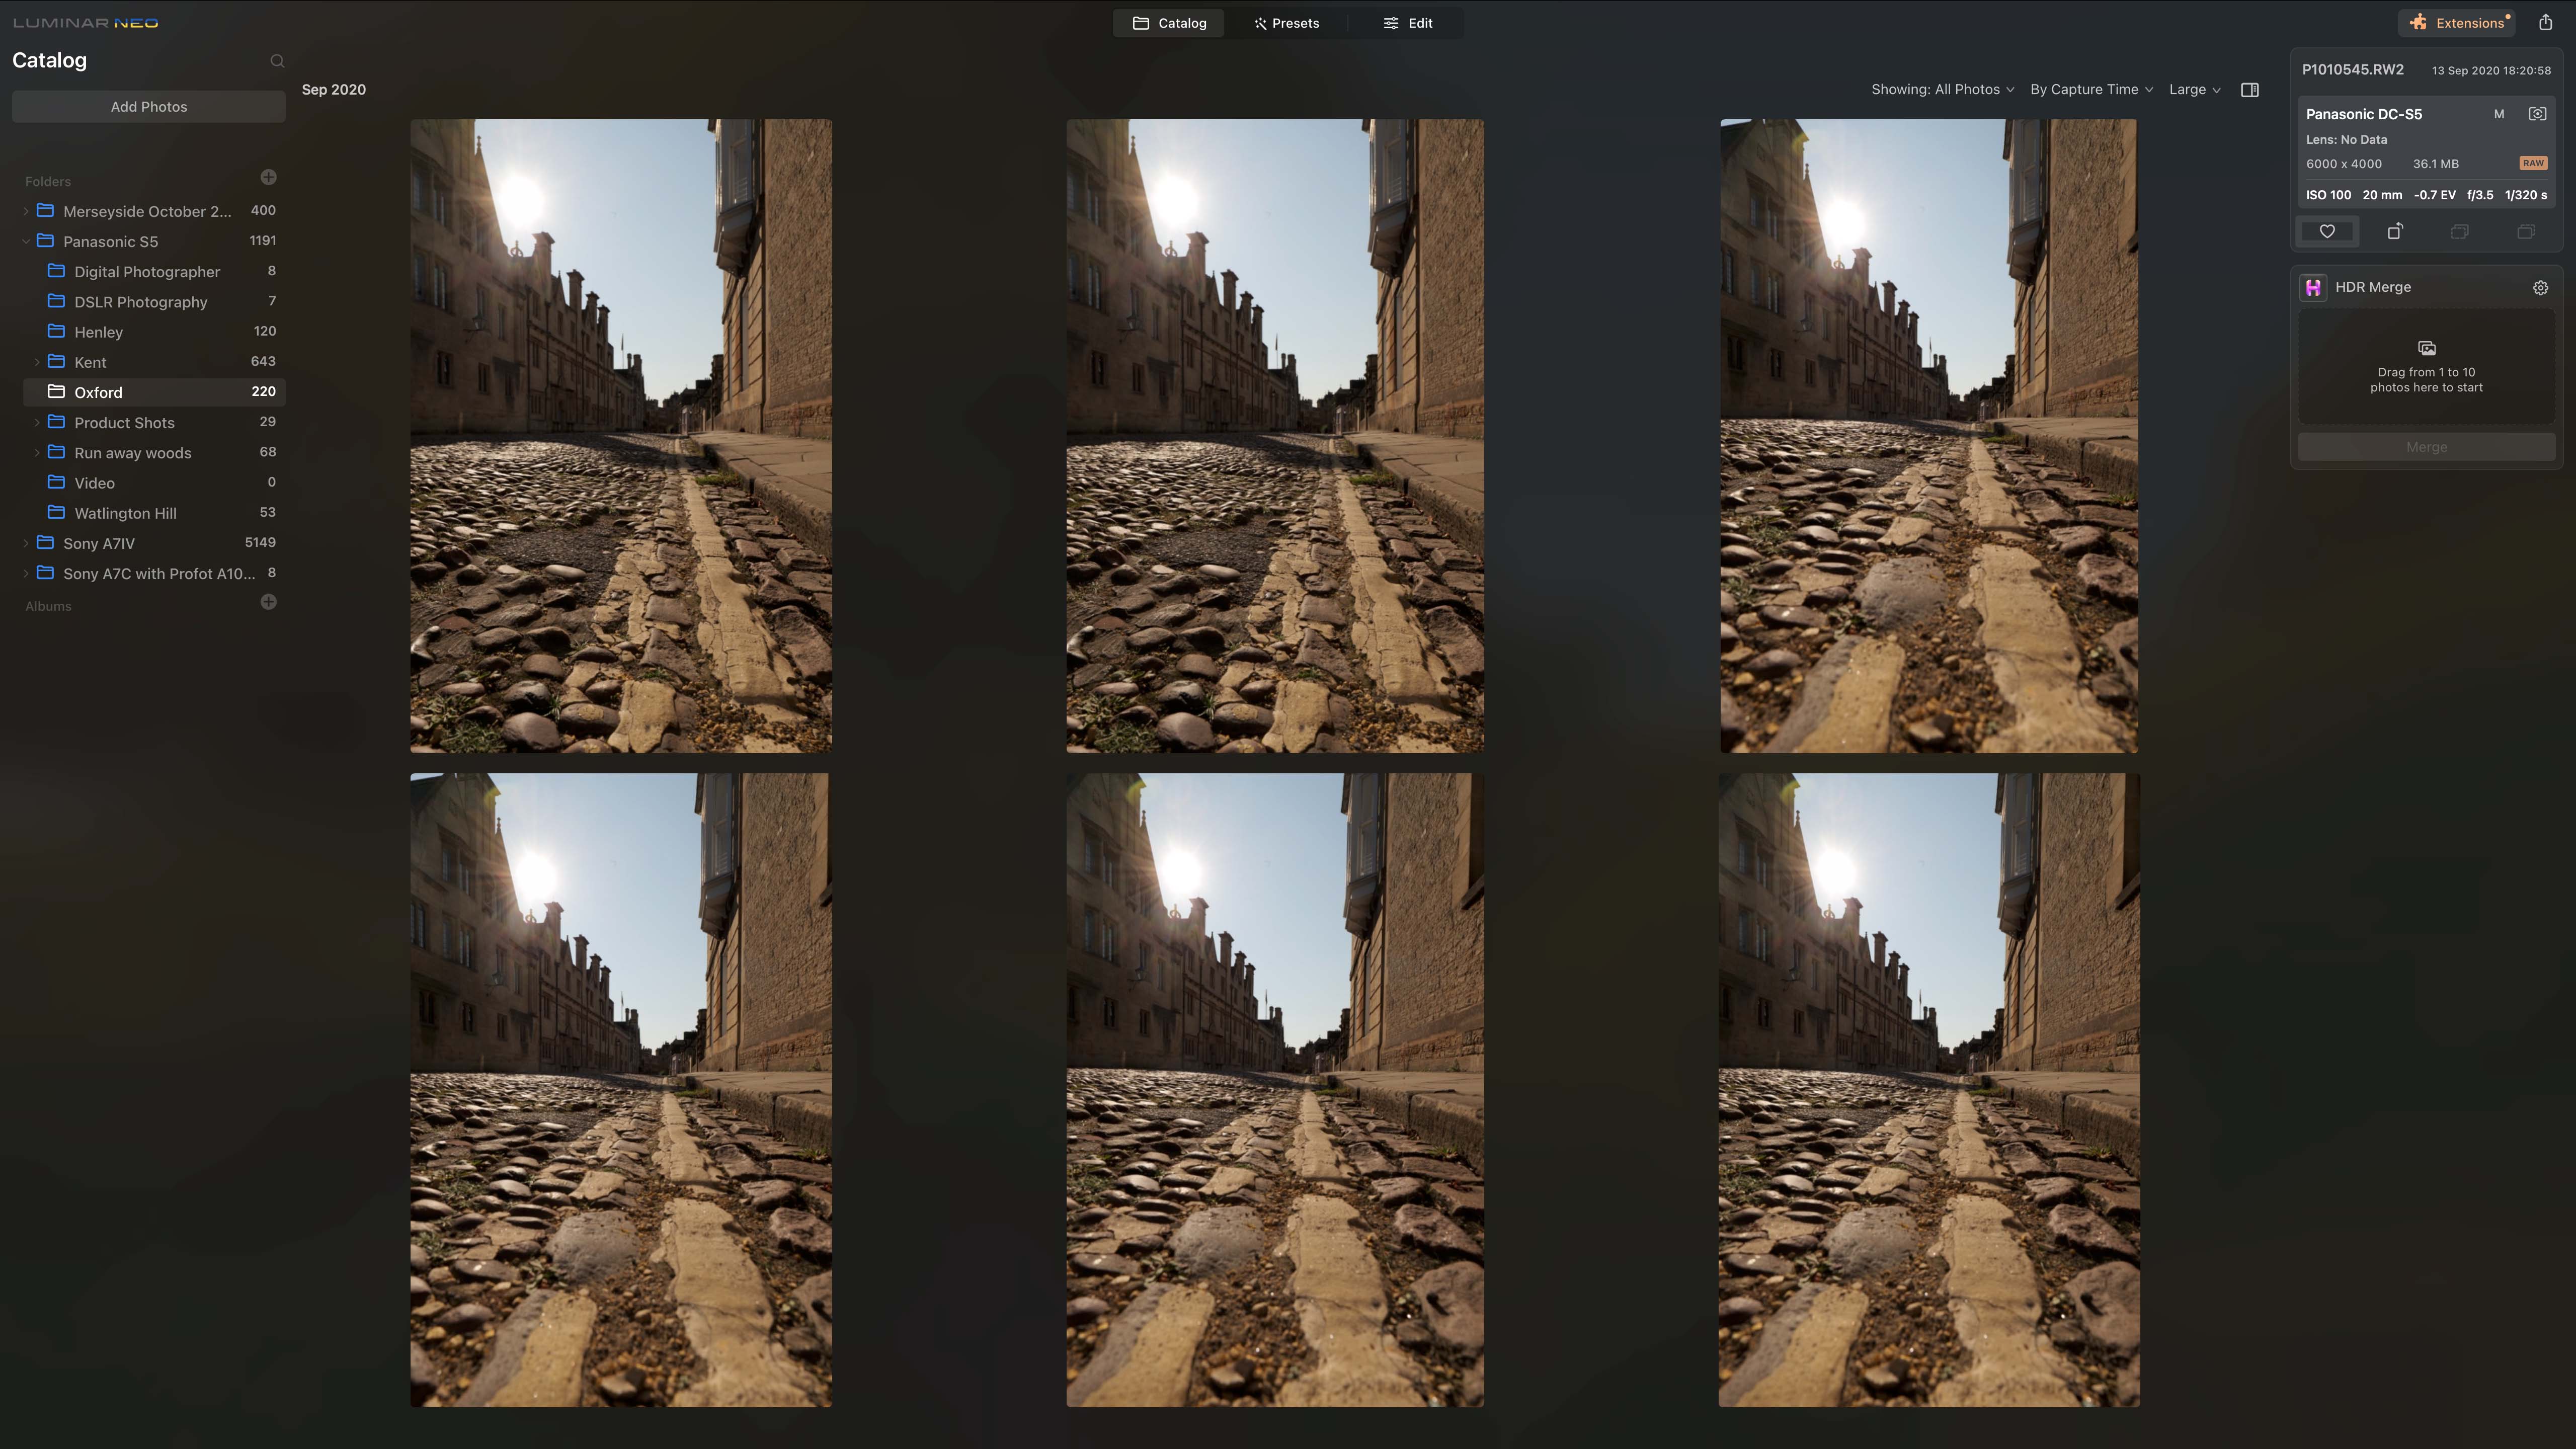Click the Add Photos button

coord(149,107)
